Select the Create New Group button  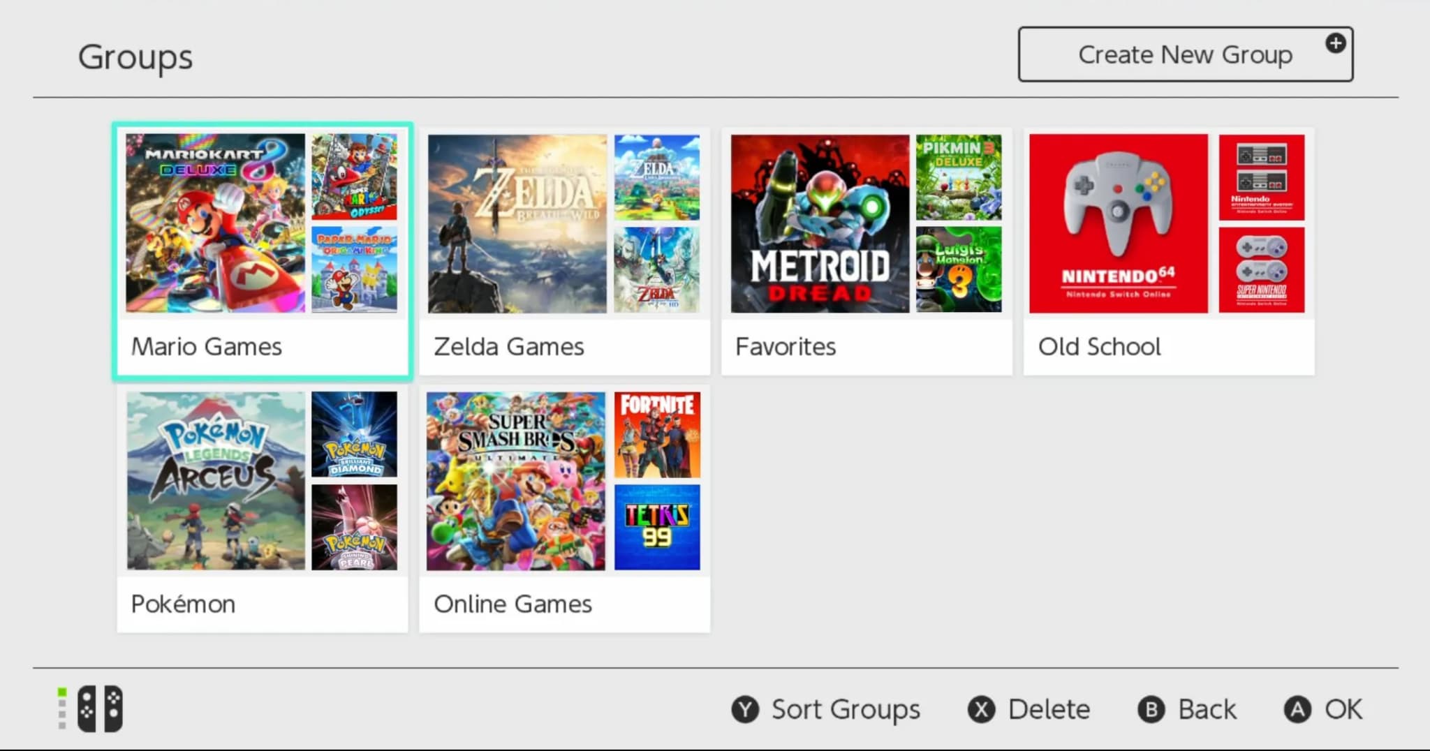point(1184,54)
